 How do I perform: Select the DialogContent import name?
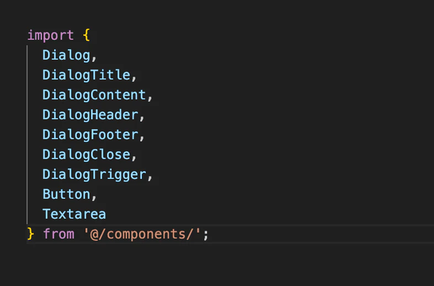point(94,95)
